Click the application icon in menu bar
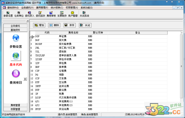The image size is (185, 118). pyautogui.click(x=4, y=8)
